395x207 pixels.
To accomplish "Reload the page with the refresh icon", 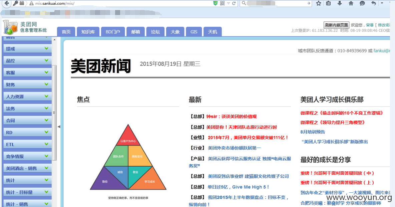I will tap(234, 3).
